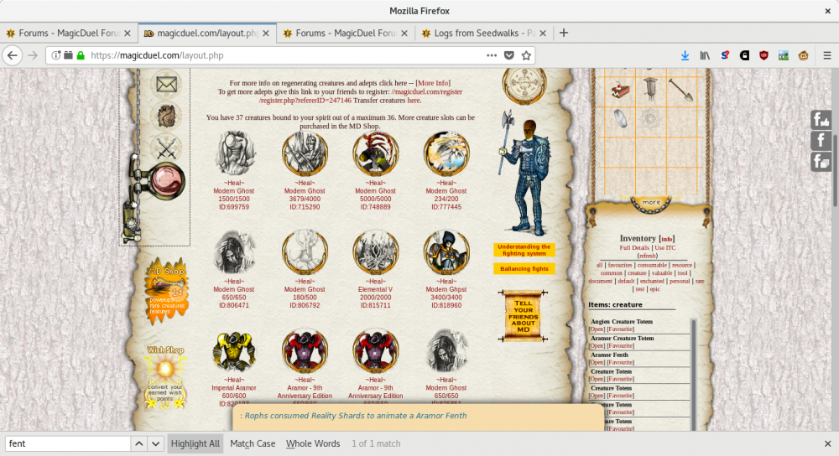Click the round compass medallion icon
Viewport: 839px width, 456px height.
point(524,85)
